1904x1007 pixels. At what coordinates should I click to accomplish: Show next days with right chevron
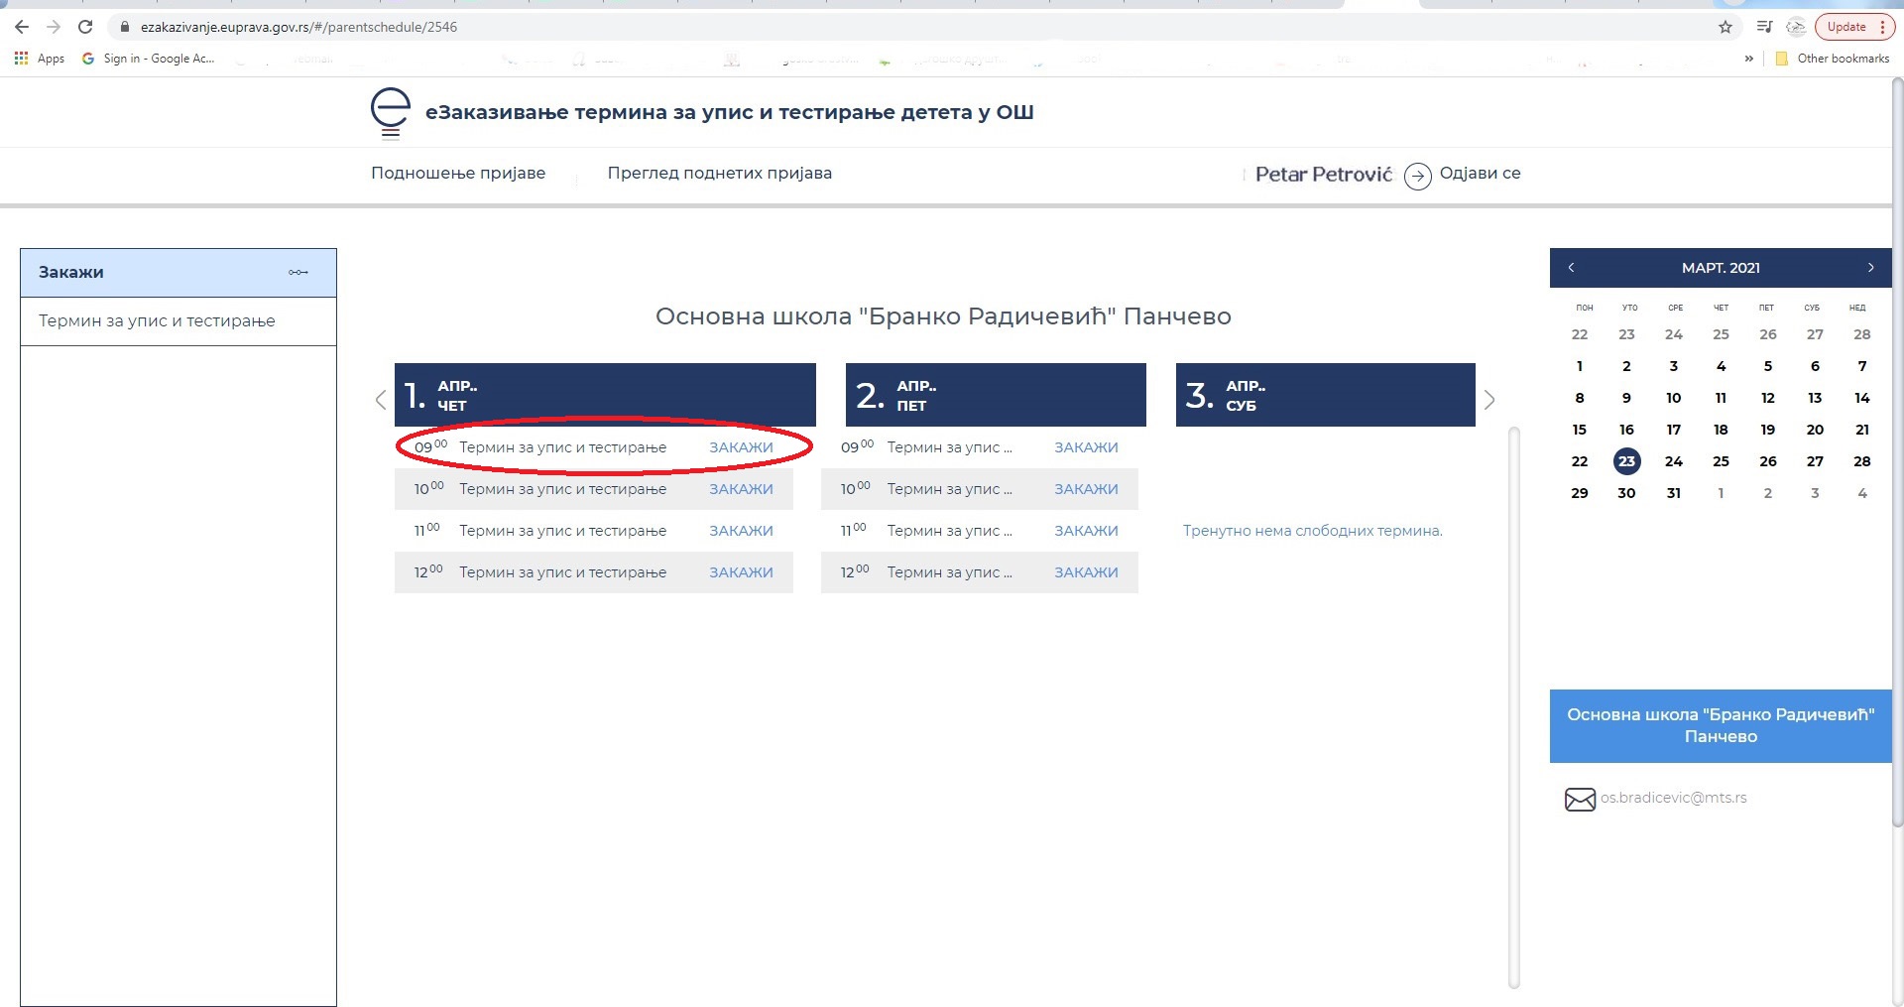1488,400
